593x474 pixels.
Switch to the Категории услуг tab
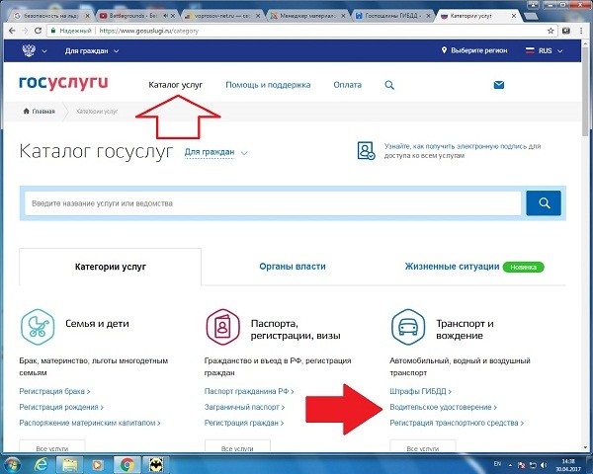pos(110,267)
